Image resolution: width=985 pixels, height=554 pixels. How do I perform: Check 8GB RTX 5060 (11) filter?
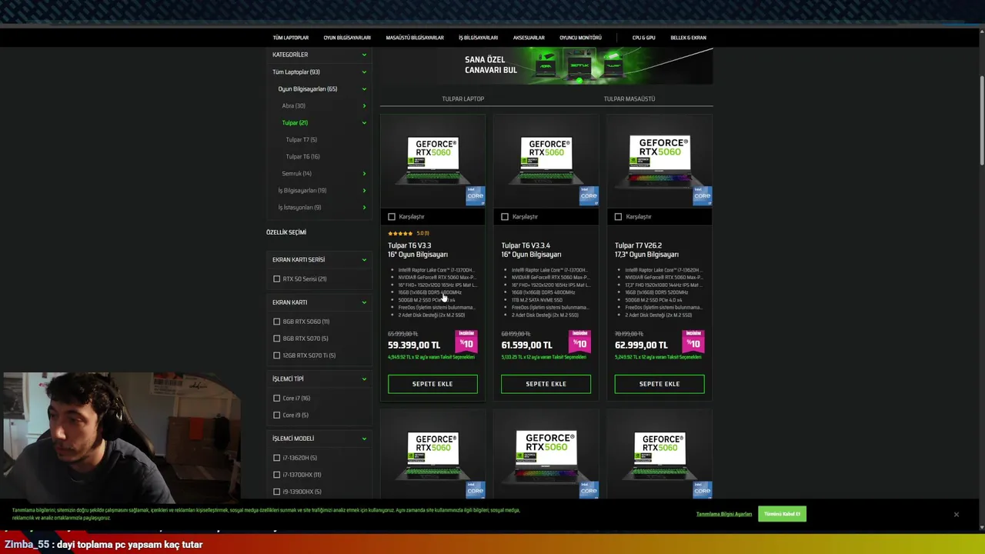coord(277,322)
